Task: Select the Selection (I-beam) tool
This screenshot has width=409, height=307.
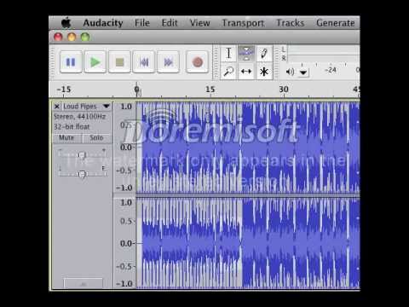Action: click(x=228, y=53)
